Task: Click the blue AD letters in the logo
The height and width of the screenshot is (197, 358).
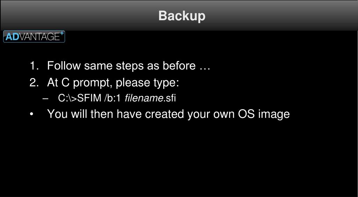Action: [12, 37]
